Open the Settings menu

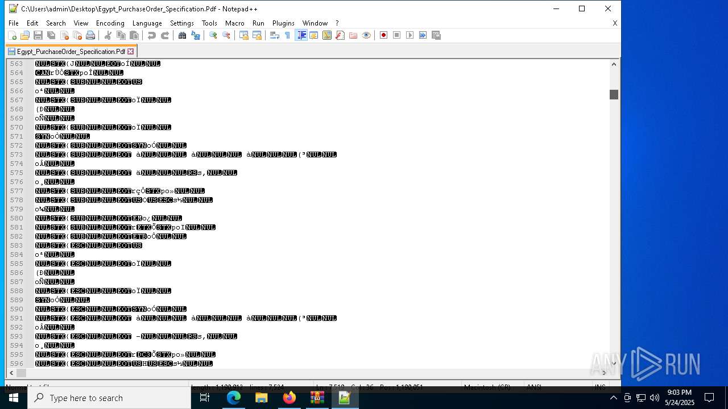182,23
